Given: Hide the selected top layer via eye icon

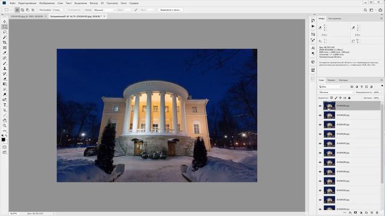Looking at the screenshot, I should (320, 106).
